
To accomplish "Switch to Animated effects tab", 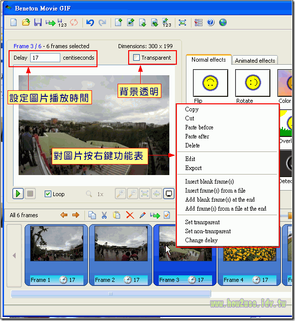I will tap(255, 61).
